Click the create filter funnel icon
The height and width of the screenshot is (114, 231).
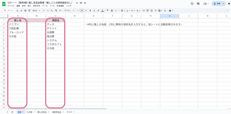(156, 11)
